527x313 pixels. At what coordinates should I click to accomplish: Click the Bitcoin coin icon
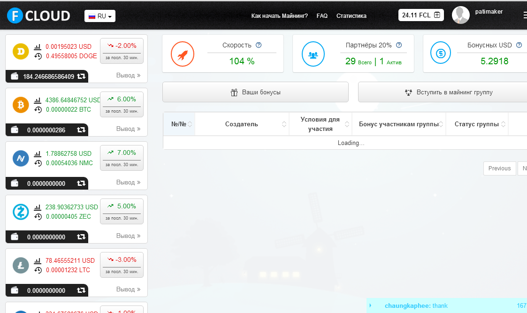[21, 104]
